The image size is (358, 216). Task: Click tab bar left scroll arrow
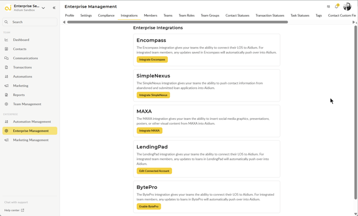click(x=64, y=22)
